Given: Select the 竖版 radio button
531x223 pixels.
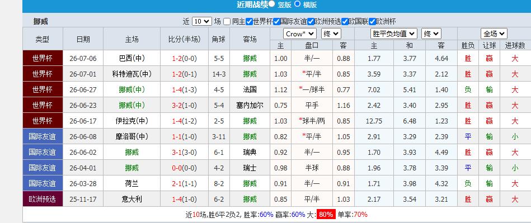Looking at the screenshot, I should coord(271,4).
